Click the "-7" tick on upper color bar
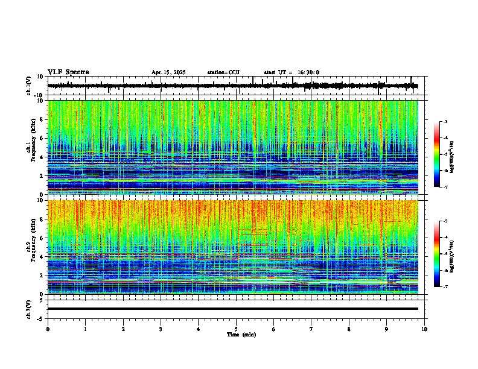 coord(445,187)
